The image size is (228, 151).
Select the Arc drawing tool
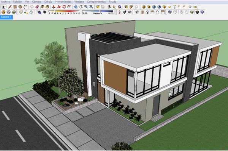pyautogui.click(x=26, y=7)
